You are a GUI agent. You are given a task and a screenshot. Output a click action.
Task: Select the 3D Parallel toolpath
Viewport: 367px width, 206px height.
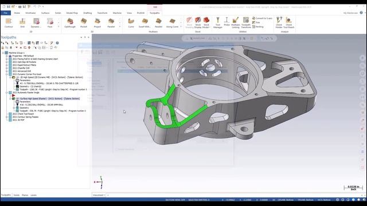tap(111, 23)
